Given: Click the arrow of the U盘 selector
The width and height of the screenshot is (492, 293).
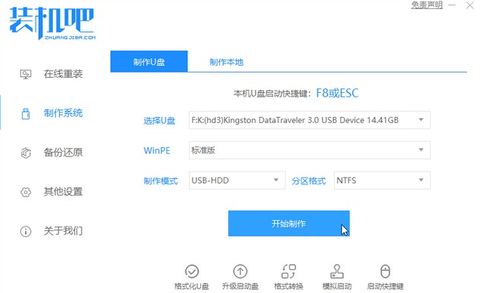Looking at the screenshot, I should coord(421,120).
